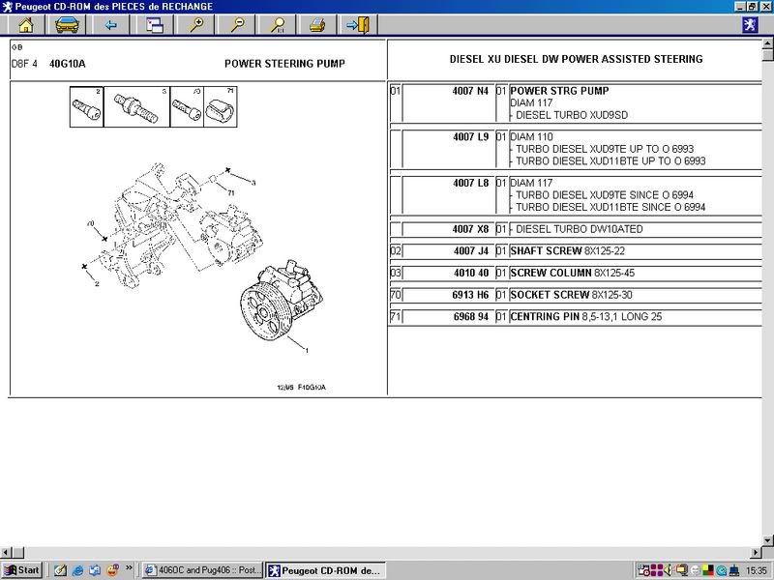Click TURBO DIESEL XUD11BTE UP TO O 6993
Viewport: 774px width, 580px height.
coord(610,160)
